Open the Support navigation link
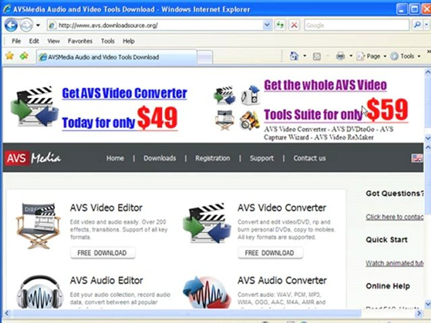The height and width of the screenshot is (323, 431). 262,158
